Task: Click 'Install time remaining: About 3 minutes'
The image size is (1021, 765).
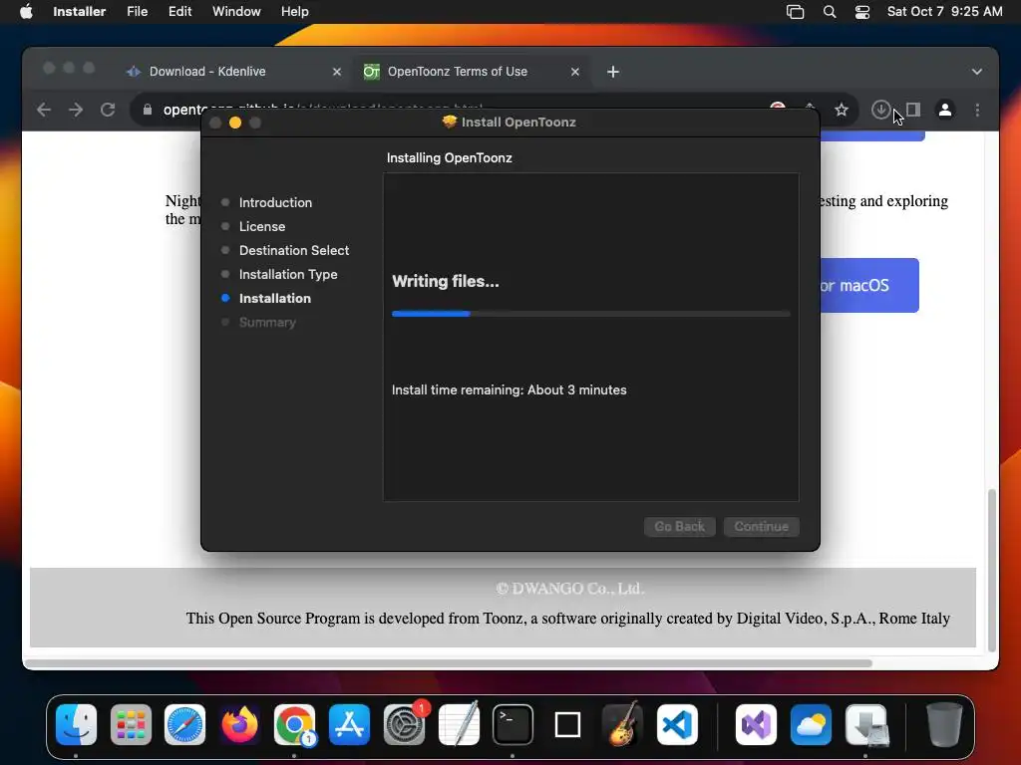Action: coord(510,389)
